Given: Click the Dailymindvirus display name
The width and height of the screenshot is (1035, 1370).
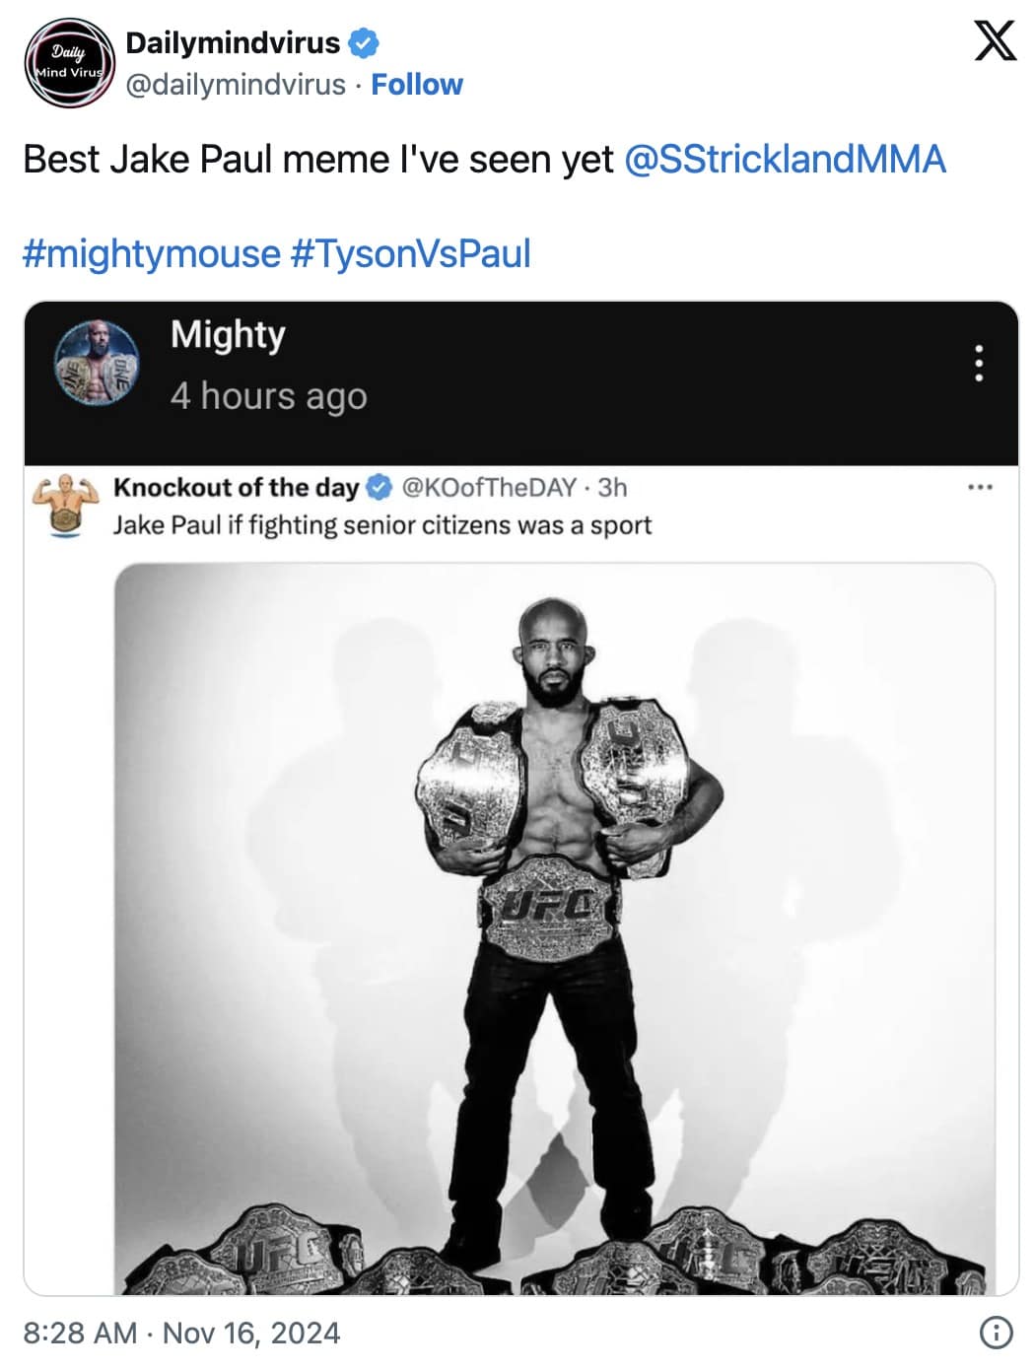Looking at the screenshot, I should [x=233, y=41].
